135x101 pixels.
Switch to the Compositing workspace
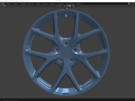[x=60, y=4]
